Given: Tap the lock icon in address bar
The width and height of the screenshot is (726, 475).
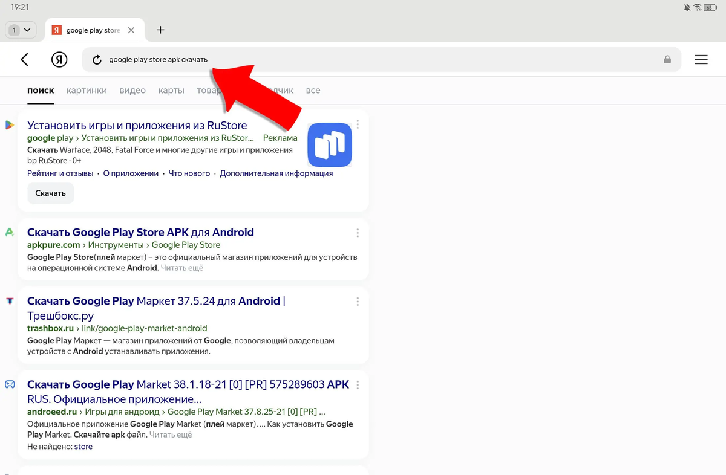Looking at the screenshot, I should click(x=667, y=60).
